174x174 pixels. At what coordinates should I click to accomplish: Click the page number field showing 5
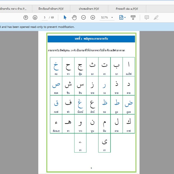coord(44,17)
